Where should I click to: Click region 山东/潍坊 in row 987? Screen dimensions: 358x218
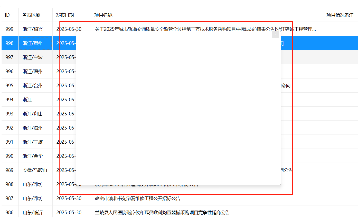pyautogui.click(x=33, y=198)
